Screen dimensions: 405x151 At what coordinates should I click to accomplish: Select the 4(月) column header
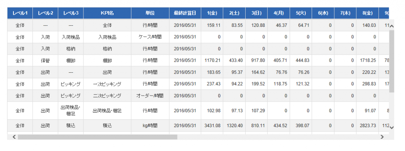click(279, 13)
